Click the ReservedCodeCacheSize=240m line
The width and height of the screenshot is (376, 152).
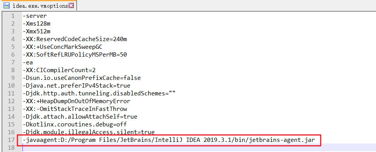pos(75,39)
